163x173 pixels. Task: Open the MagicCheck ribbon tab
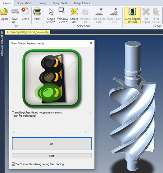(82, 3)
